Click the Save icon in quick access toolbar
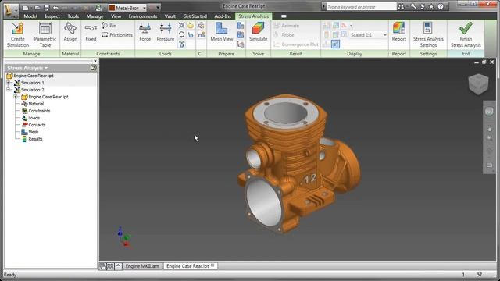The width and height of the screenshot is (500, 281). [47, 8]
